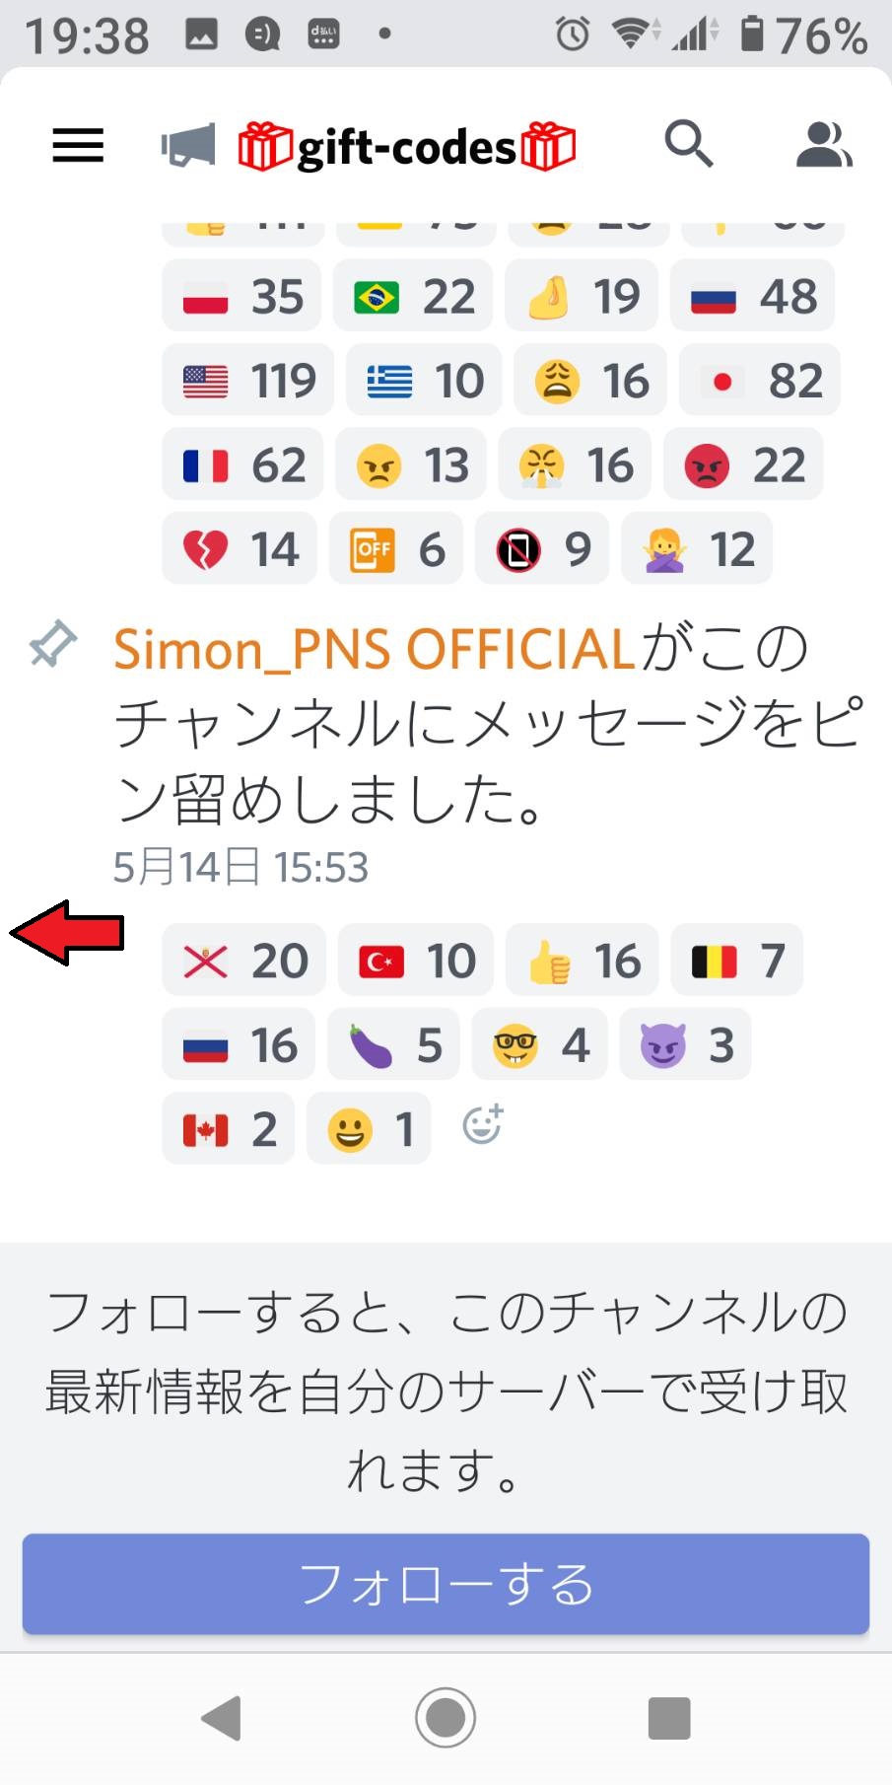The width and height of the screenshot is (892, 1785).
Task: Toggle the broken heart reaction with 14
Action: coord(240,549)
